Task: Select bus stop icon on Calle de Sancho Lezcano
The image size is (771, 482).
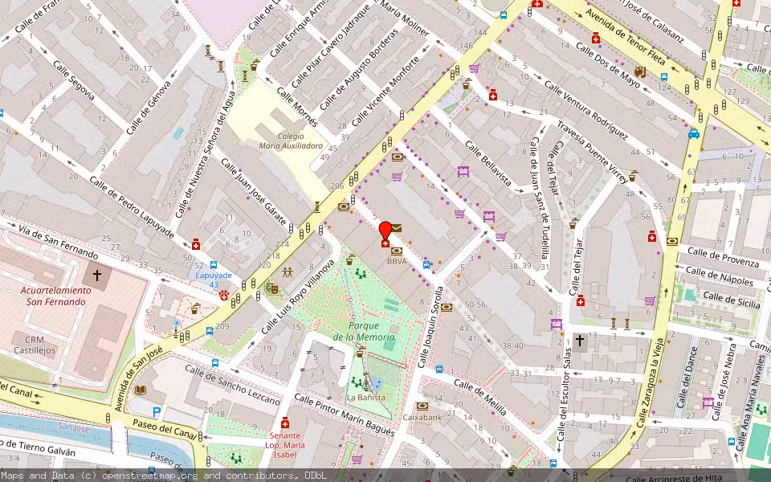Action: click(x=215, y=363)
